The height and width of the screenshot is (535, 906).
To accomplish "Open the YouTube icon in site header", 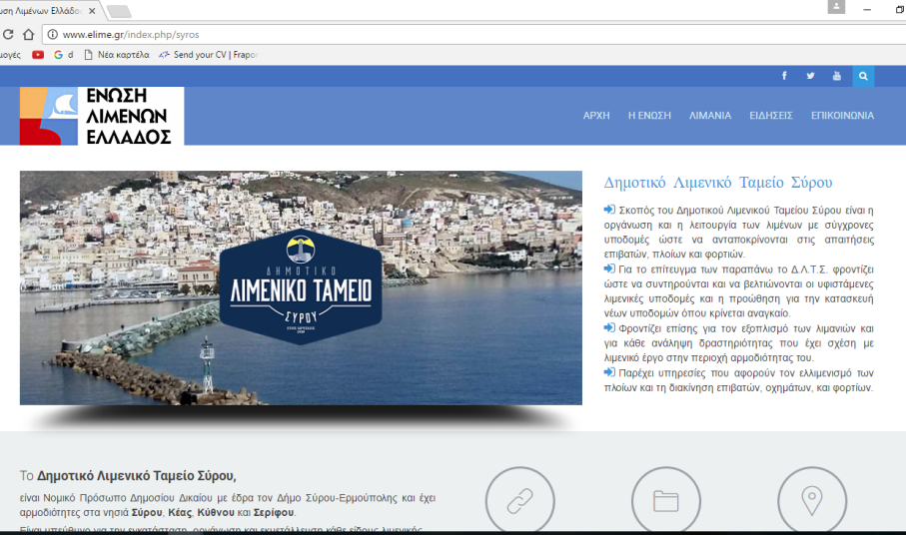I will coord(837,76).
